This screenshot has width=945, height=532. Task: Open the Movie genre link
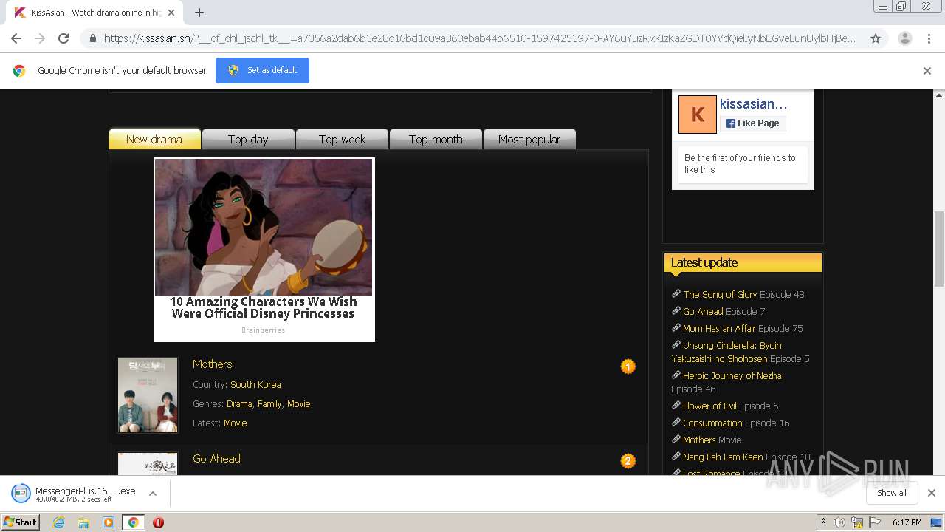click(298, 403)
